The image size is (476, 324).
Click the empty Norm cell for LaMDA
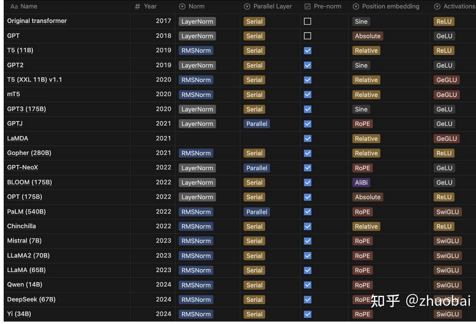207,138
